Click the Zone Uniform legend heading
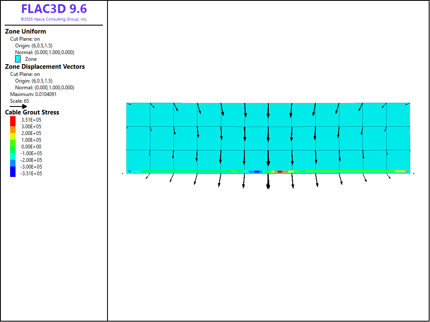Screen dimensions: 430x322 coord(26,31)
